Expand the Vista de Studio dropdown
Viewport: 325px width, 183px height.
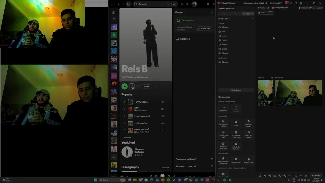(x=226, y=9)
